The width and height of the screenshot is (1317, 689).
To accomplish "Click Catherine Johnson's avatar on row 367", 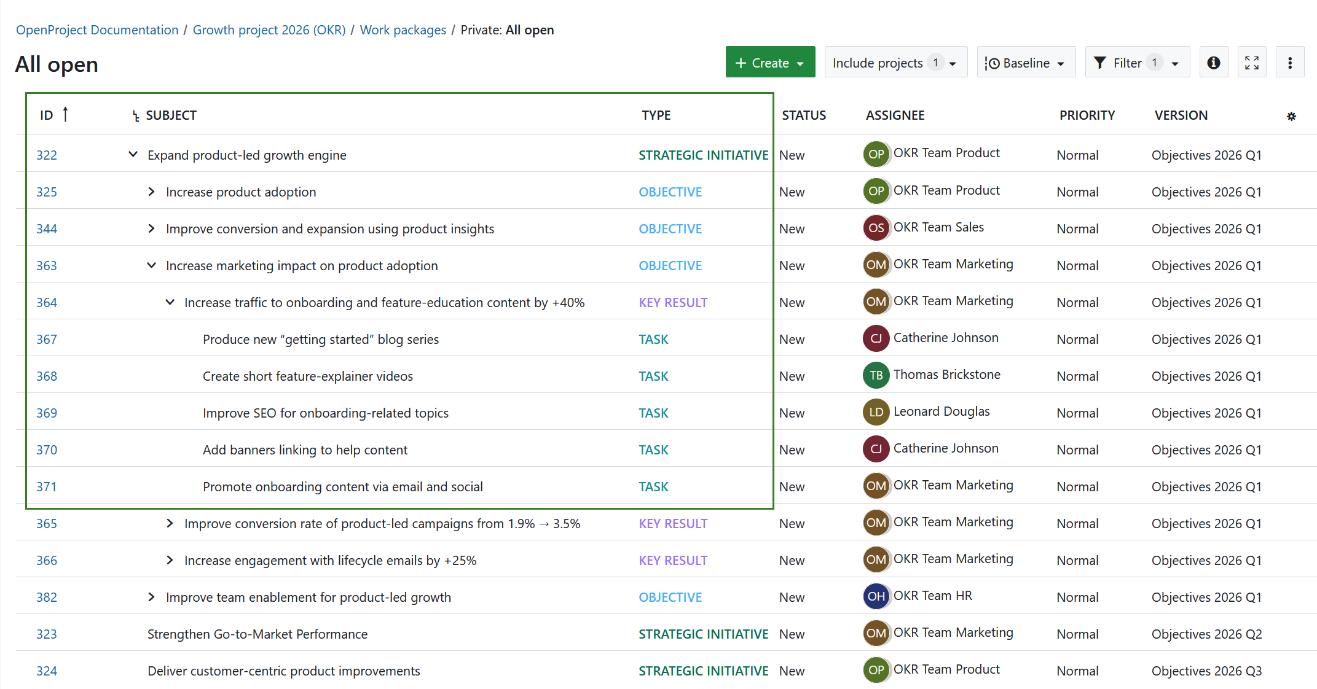I will (x=876, y=338).
